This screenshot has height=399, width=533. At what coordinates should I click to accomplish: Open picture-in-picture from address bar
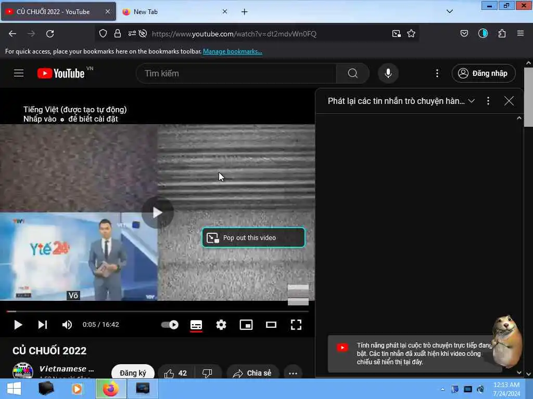click(x=396, y=34)
